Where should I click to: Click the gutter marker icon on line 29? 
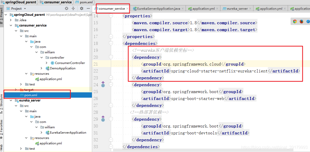pyautogui.click(x=103, y=119)
